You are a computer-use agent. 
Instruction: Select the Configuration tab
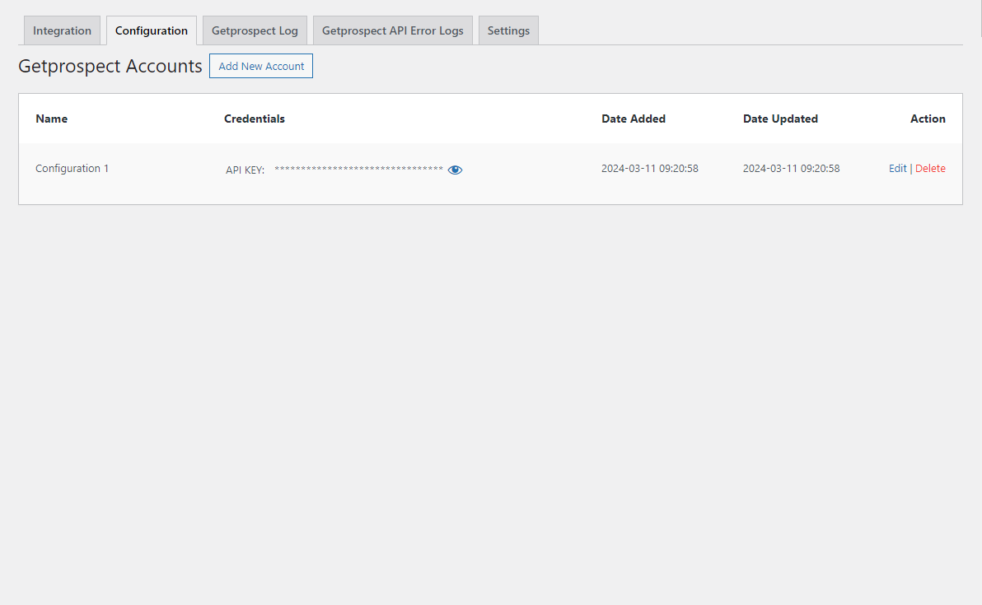point(152,30)
